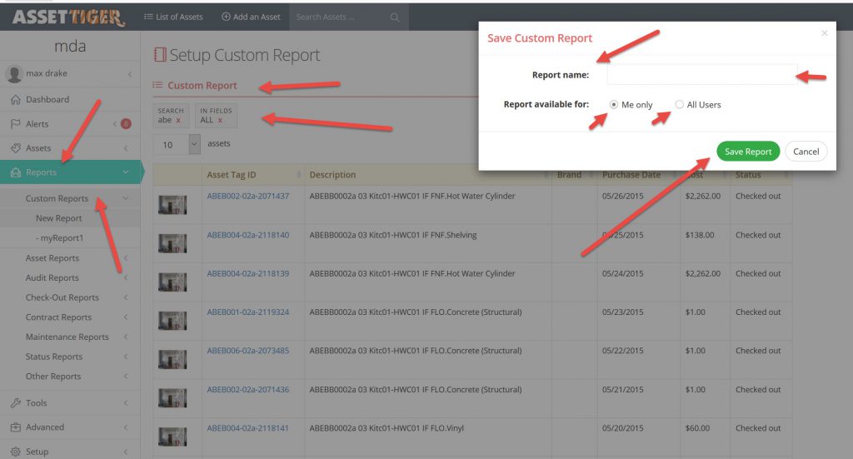The width and height of the screenshot is (853, 459).
Task: Open the assets-per-page dropdown showing 10
Action: [x=177, y=144]
